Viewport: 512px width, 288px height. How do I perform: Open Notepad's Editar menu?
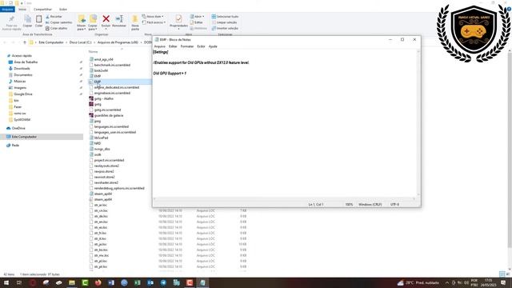click(173, 46)
